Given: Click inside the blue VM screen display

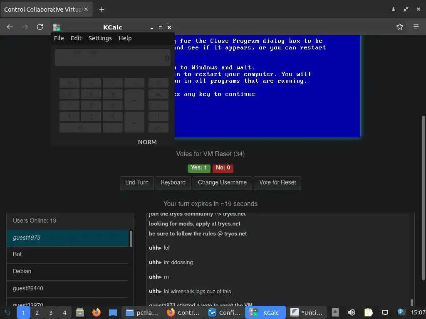Looking at the screenshot, I should pyautogui.click(x=267, y=86).
